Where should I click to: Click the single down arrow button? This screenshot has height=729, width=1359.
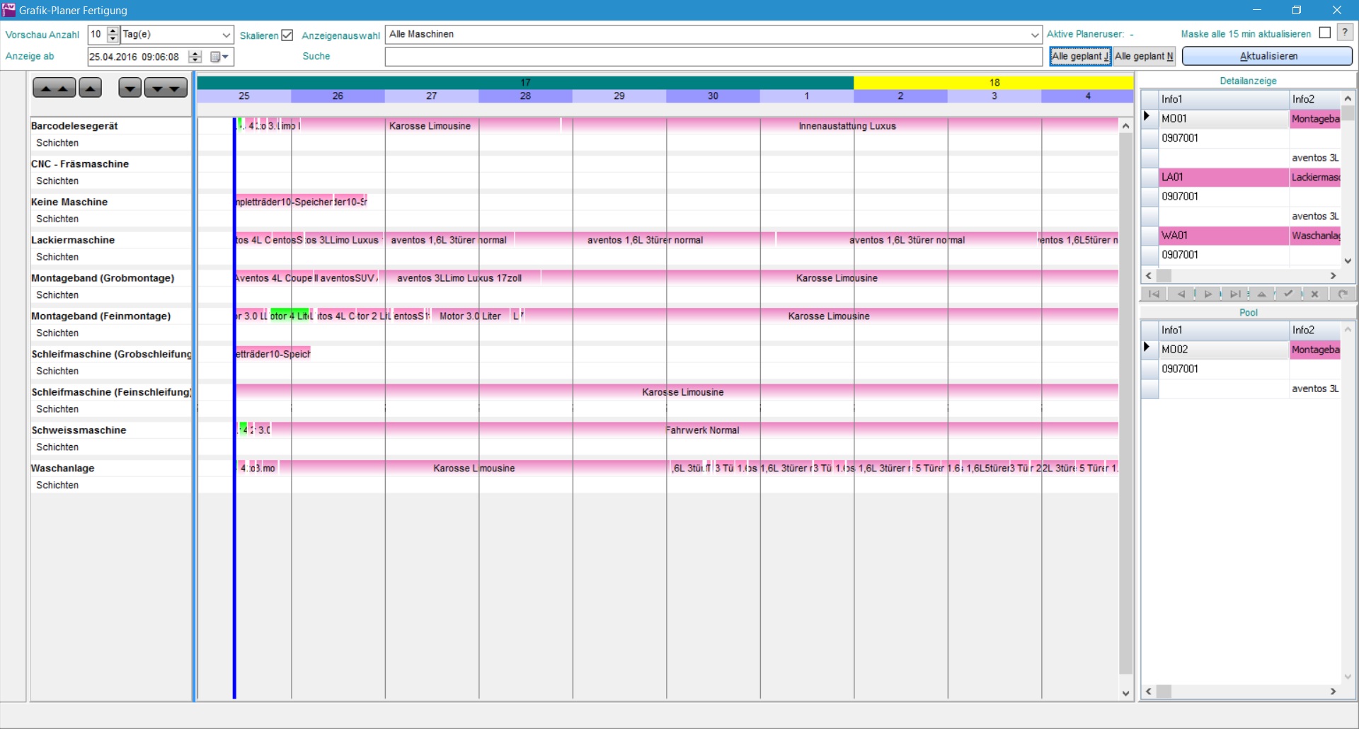tap(130, 88)
